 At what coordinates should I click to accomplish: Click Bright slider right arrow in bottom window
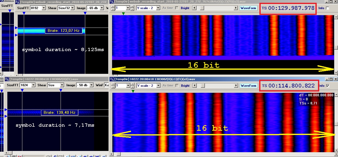236,86
